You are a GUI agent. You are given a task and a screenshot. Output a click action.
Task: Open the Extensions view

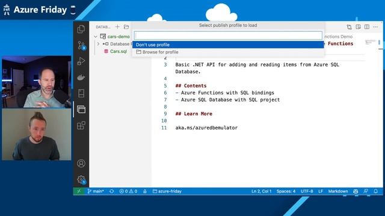coord(81,125)
